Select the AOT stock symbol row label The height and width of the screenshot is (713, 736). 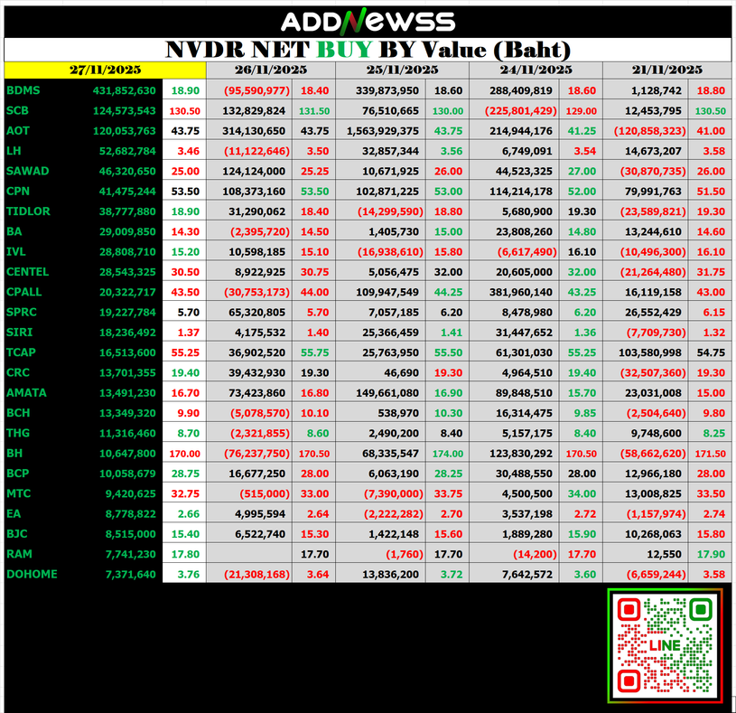[18, 131]
